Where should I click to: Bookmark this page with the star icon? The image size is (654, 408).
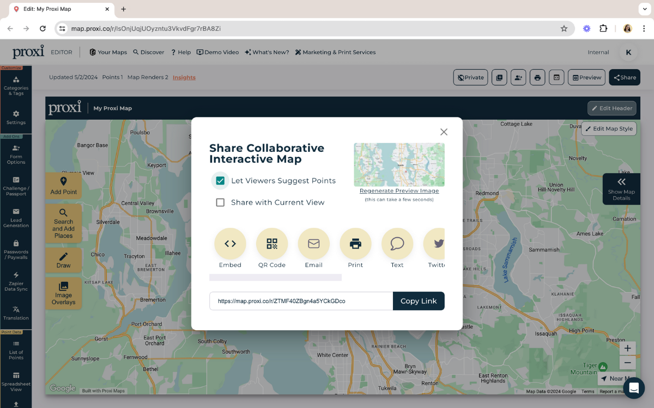pos(564,28)
